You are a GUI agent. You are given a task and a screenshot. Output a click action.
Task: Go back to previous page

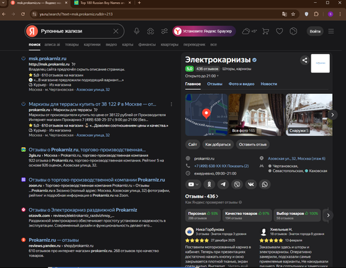pos(4,15)
